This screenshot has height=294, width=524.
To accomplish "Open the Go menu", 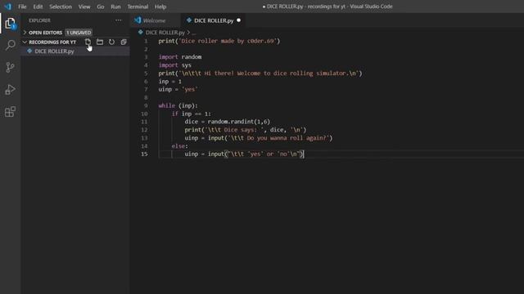I will coord(100,7).
